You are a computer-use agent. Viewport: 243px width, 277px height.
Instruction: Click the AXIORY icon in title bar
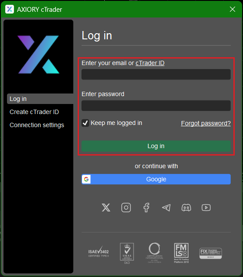pyautogui.click(x=10, y=9)
